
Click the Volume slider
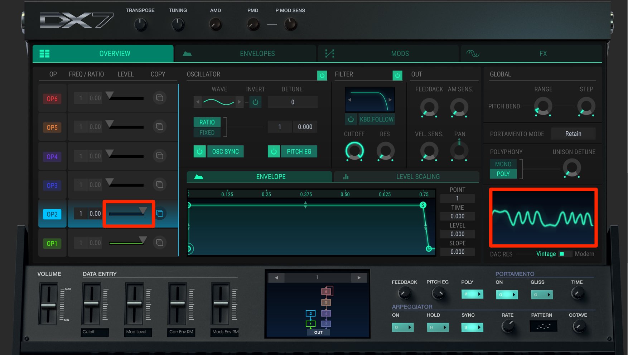click(48, 304)
